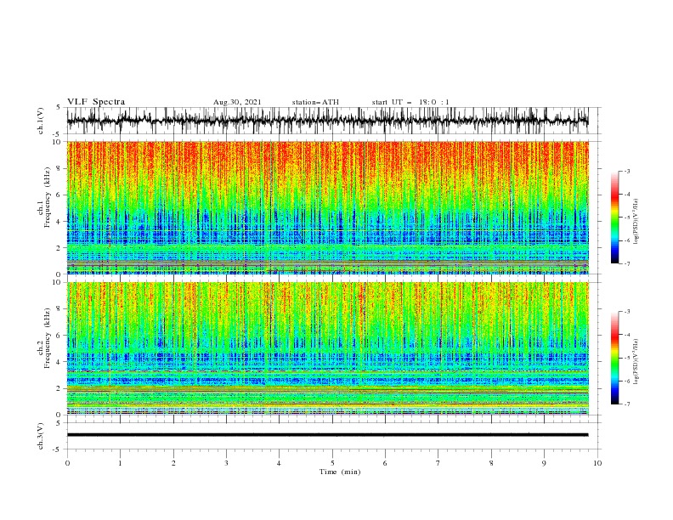Click the 'ch.1(V)' axis label
This screenshot has height=520, width=673.
(41, 121)
